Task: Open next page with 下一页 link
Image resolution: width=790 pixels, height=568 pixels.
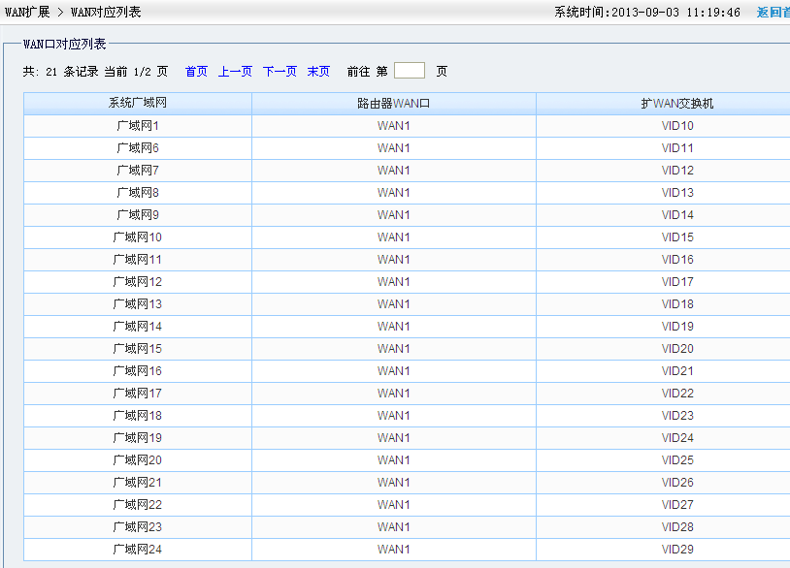Action: coord(280,72)
